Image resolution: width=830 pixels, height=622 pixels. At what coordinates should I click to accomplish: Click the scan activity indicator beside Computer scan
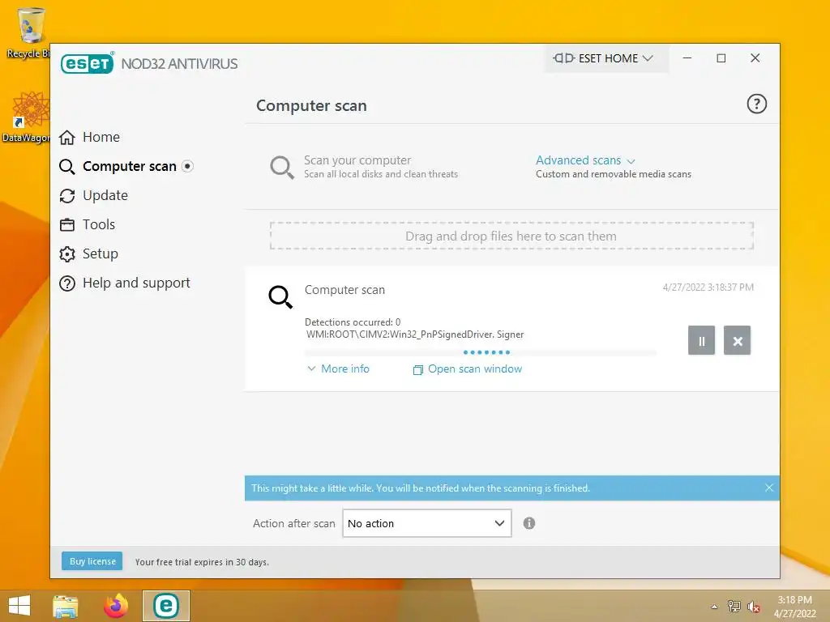coord(187,166)
